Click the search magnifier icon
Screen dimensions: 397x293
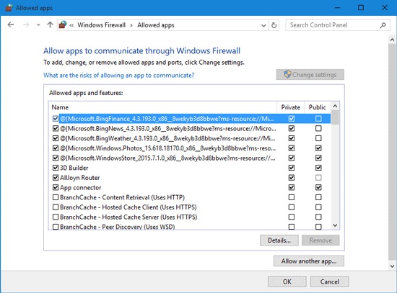[x=383, y=25]
